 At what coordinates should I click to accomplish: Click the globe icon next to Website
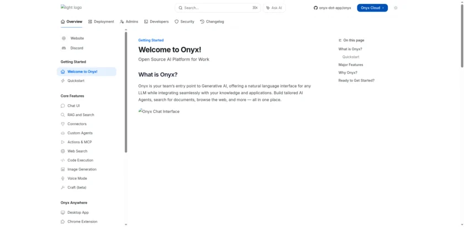pyautogui.click(x=64, y=39)
